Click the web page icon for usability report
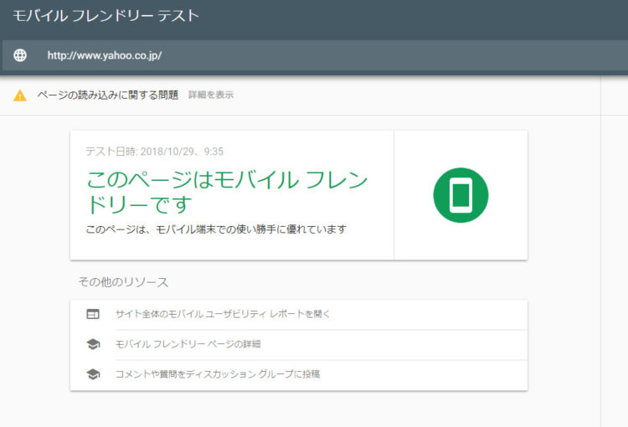Image resolution: width=628 pixels, height=427 pixels. pos(93,314)
